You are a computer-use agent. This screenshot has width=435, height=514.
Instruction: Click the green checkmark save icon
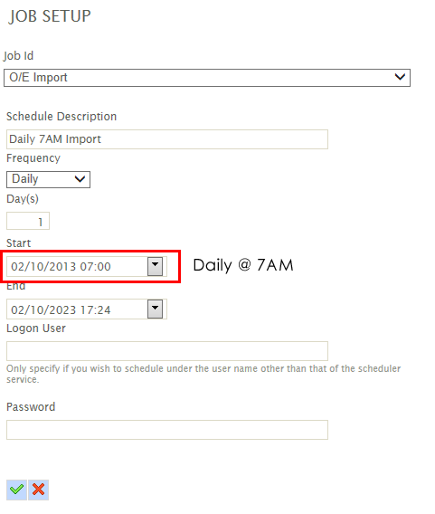click(x=16, y=490)
